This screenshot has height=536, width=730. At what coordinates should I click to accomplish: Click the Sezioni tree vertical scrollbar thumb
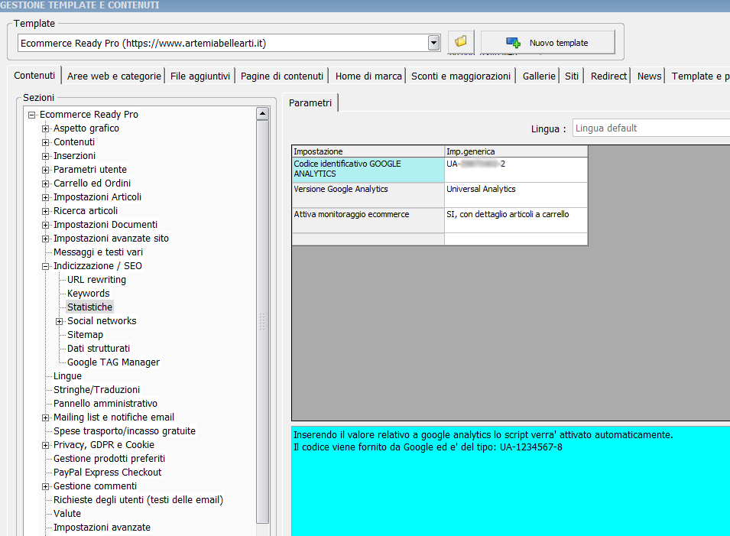tap(263, 321)
